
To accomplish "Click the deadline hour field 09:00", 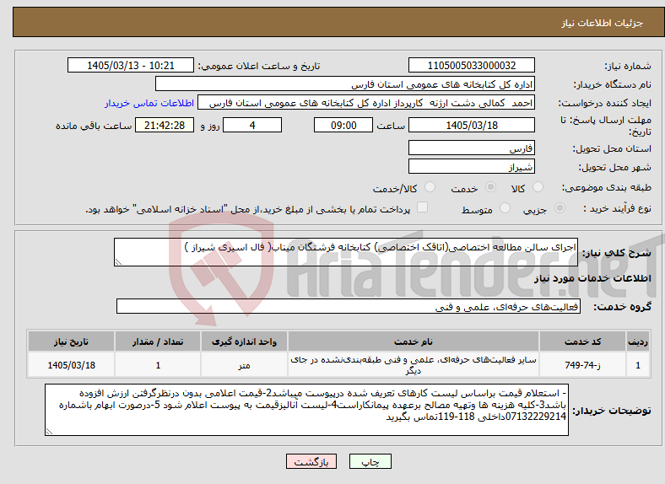I will click(343, 125).
